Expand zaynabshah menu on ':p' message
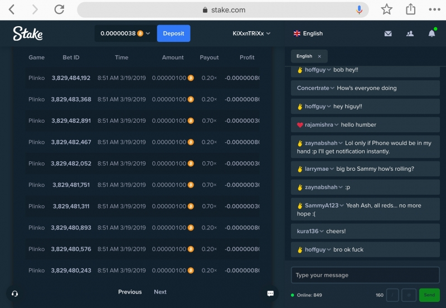This screenshot has height=308, width=446. 341,187
